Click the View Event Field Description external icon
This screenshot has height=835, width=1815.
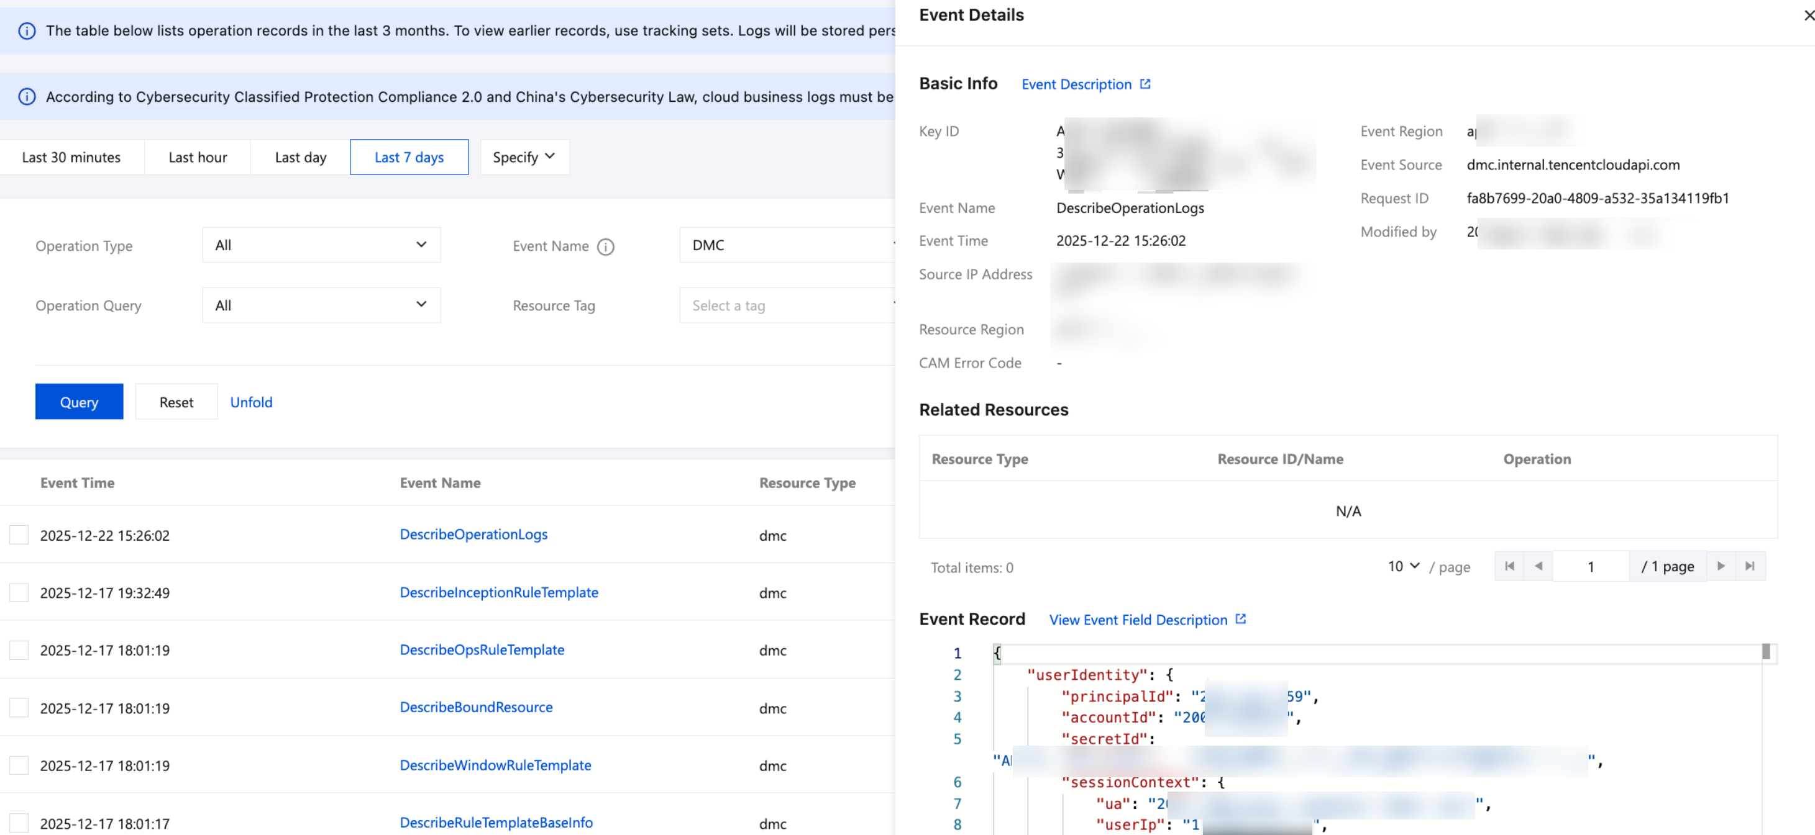click(1240, 619)
